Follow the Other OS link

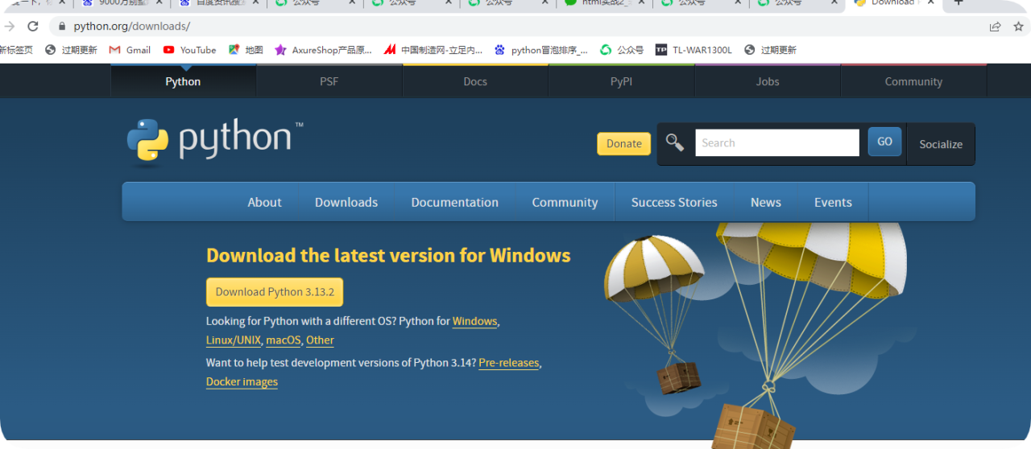(320, 340)
